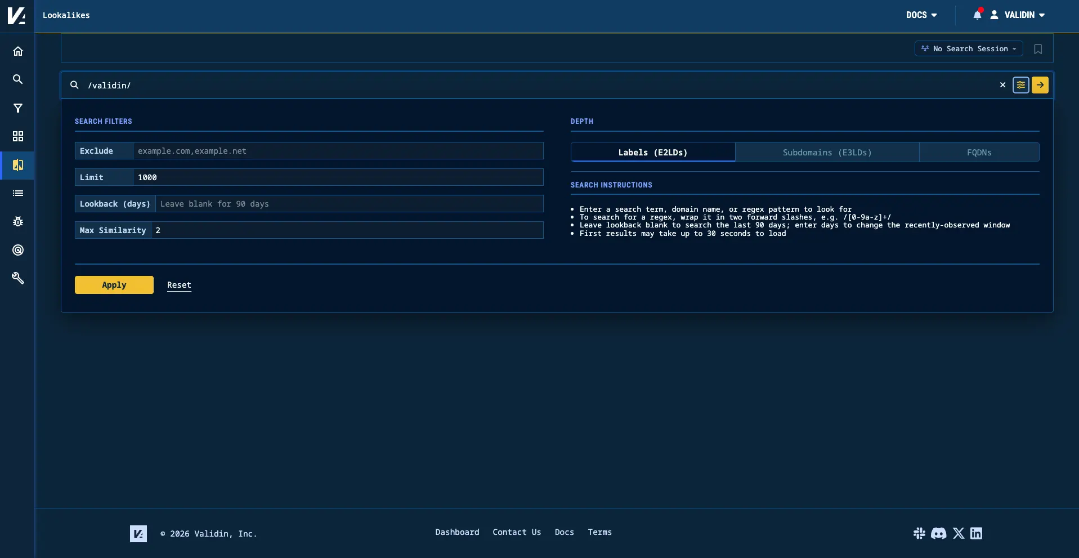Open LinkedIn icon in footer
The height and width of the screenshot is (558, 1079).
[977, 533]
